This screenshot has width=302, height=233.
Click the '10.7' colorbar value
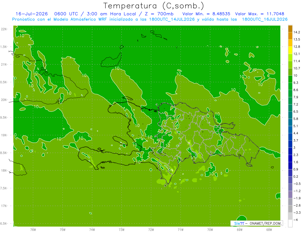297,68
